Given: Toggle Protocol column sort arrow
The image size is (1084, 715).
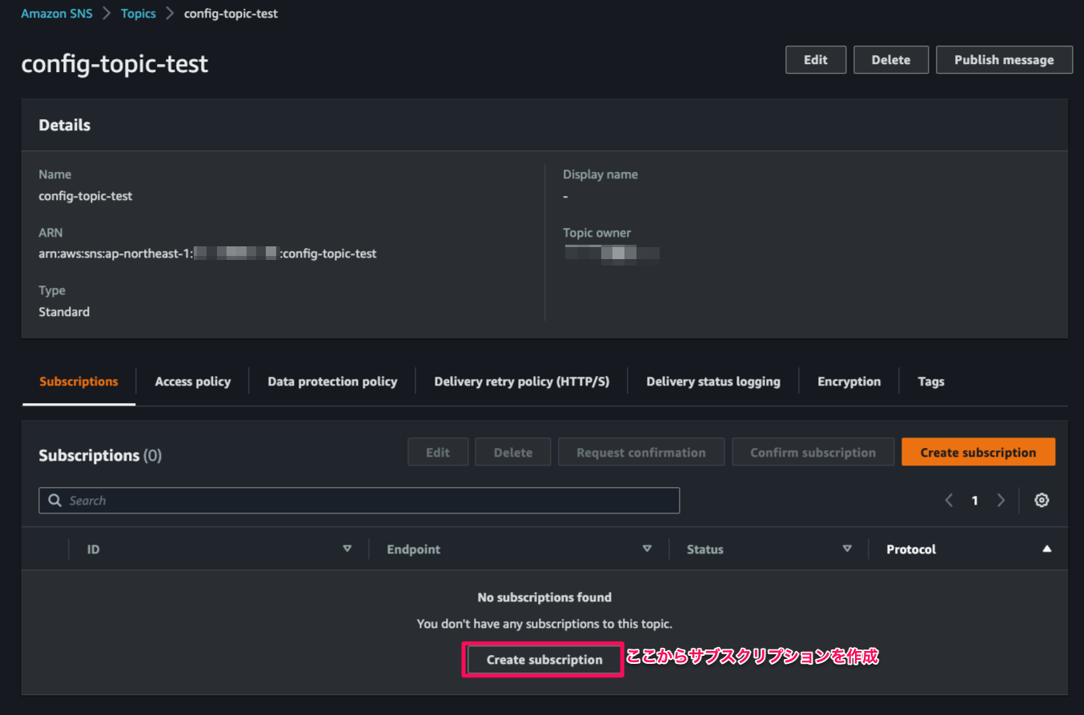Looking at the screenshot, I should 1046,549.
